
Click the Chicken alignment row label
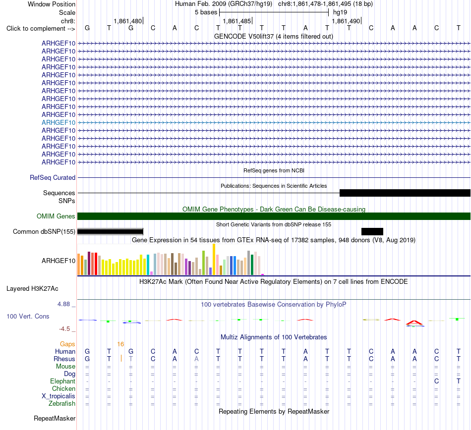pos(63,388)
